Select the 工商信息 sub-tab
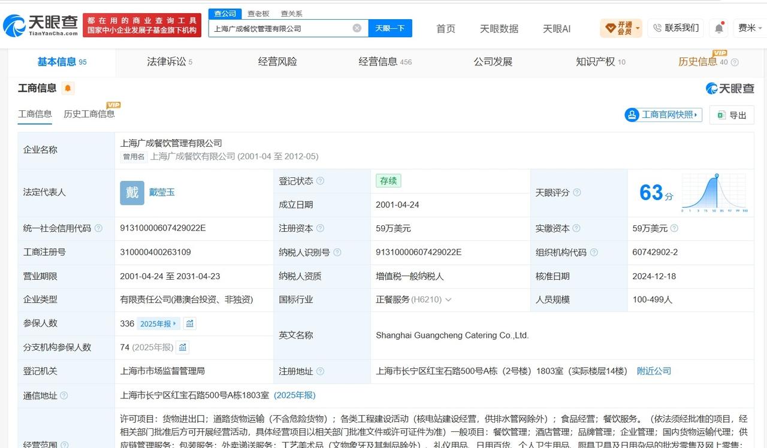The height and width of the screenshot is (448, 767). point(35,114)
